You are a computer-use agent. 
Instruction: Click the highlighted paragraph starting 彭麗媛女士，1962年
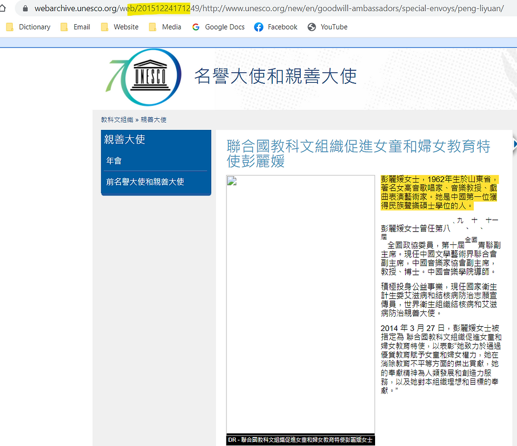(439, 193)
